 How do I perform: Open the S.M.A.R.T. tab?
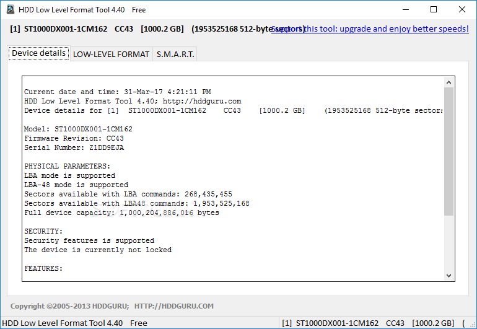[175, 54]
